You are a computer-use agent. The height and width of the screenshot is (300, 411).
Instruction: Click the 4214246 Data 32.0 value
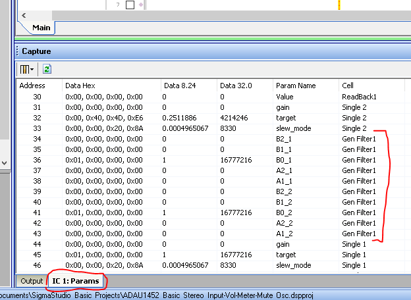pos(234,118)
